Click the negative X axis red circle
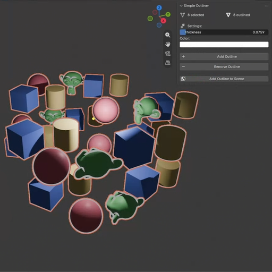The height and width of the screenshot is (272, 272). 155,12
